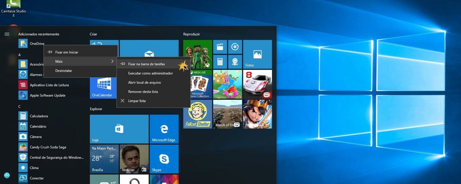Open the Mail envelope tile
461x184 pixels.
(x=149, y=48)
